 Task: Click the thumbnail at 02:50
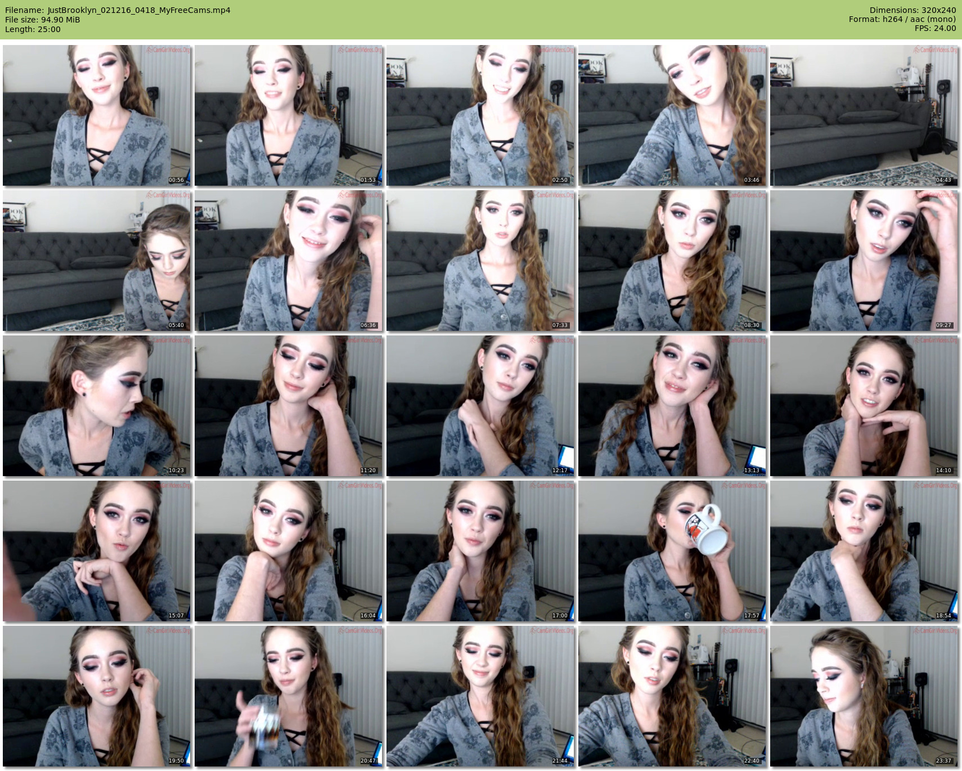tap(480, 115)
